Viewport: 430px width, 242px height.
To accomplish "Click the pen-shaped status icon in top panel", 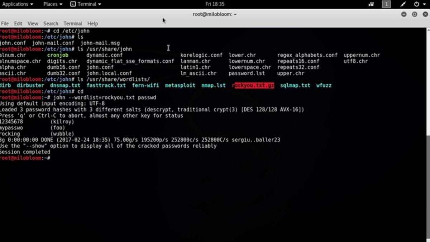I will click(x=403, y=4).
